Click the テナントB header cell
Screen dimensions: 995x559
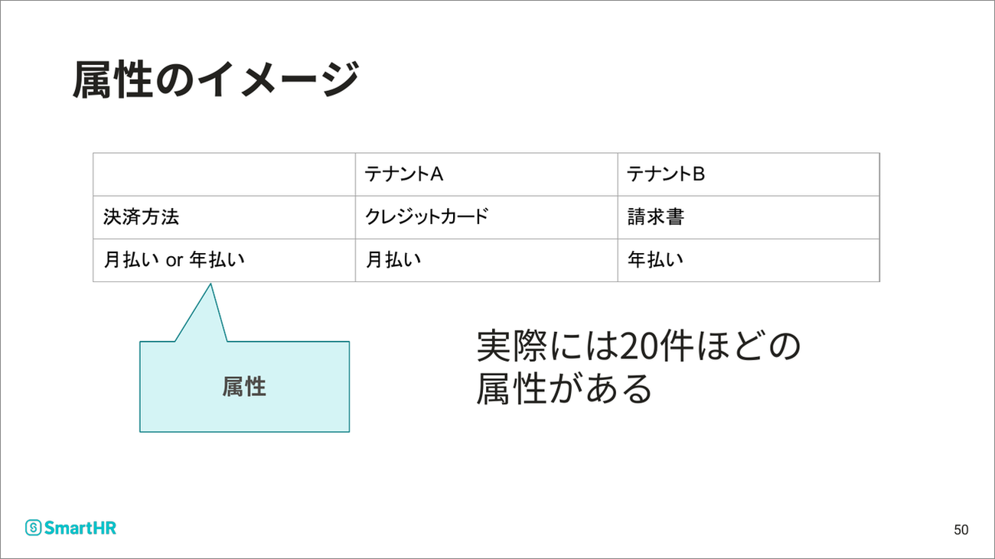(749, 174)
